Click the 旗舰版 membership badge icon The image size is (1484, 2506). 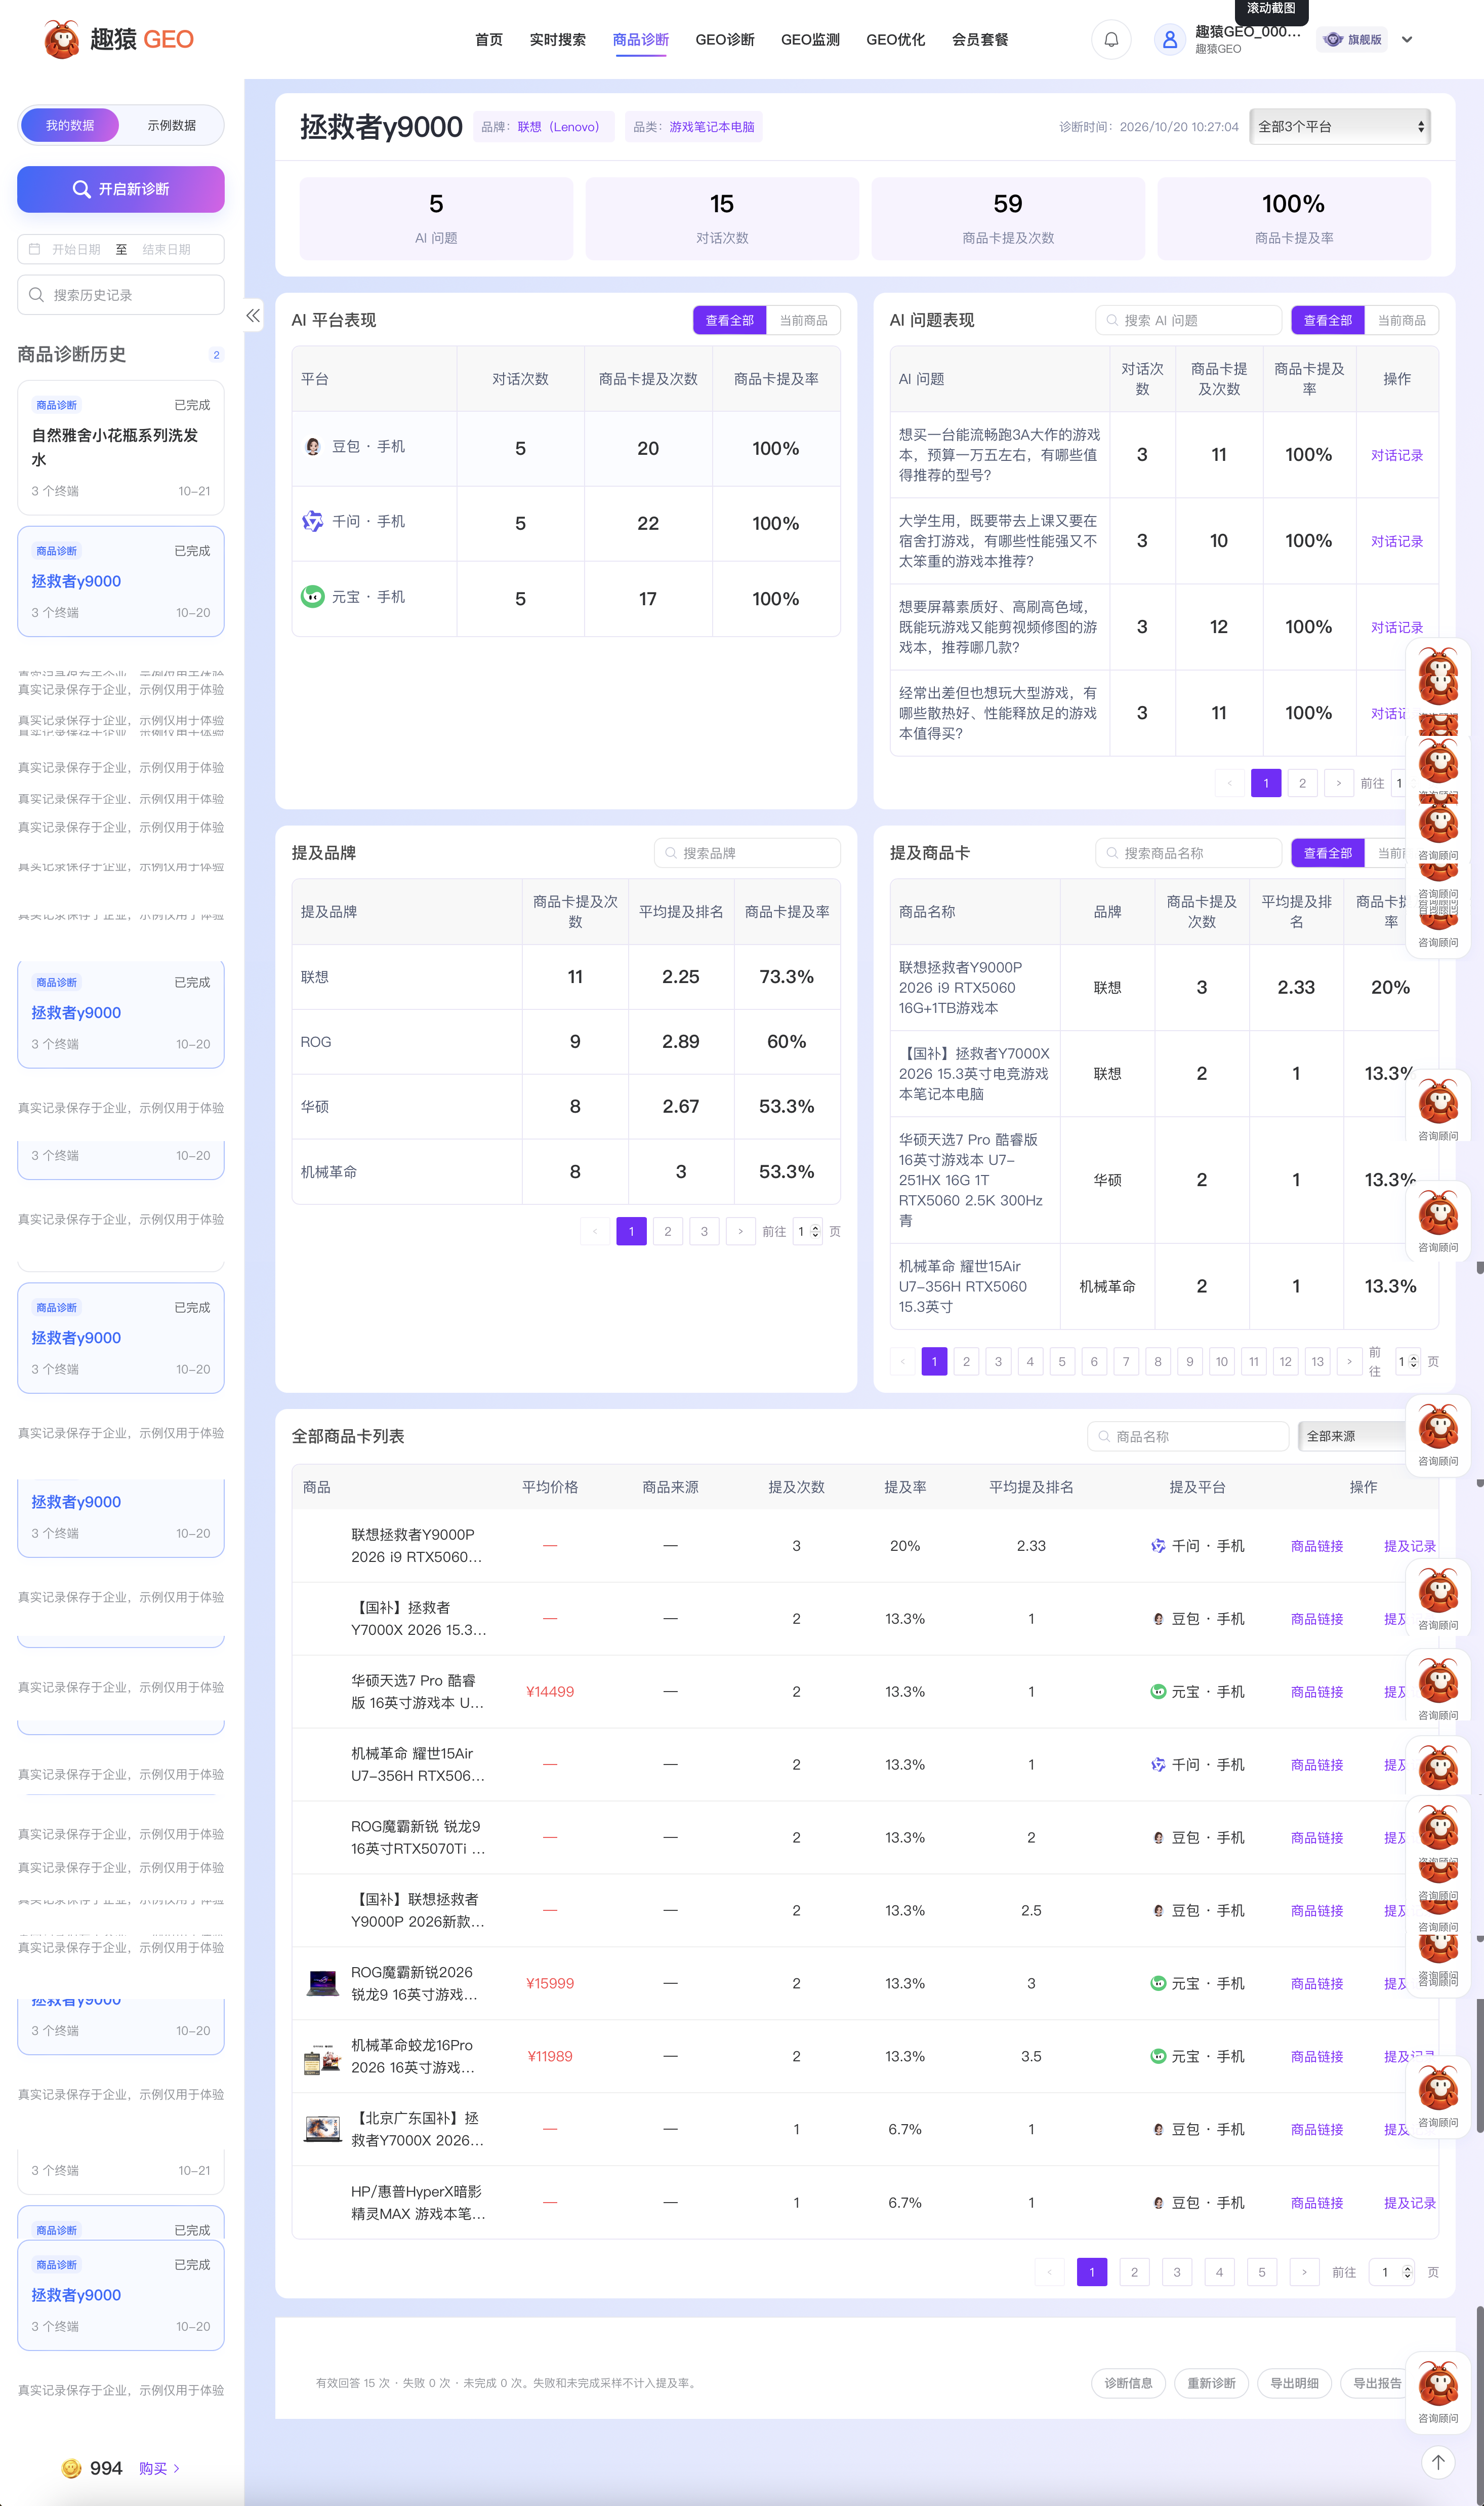click(1332, 40)
